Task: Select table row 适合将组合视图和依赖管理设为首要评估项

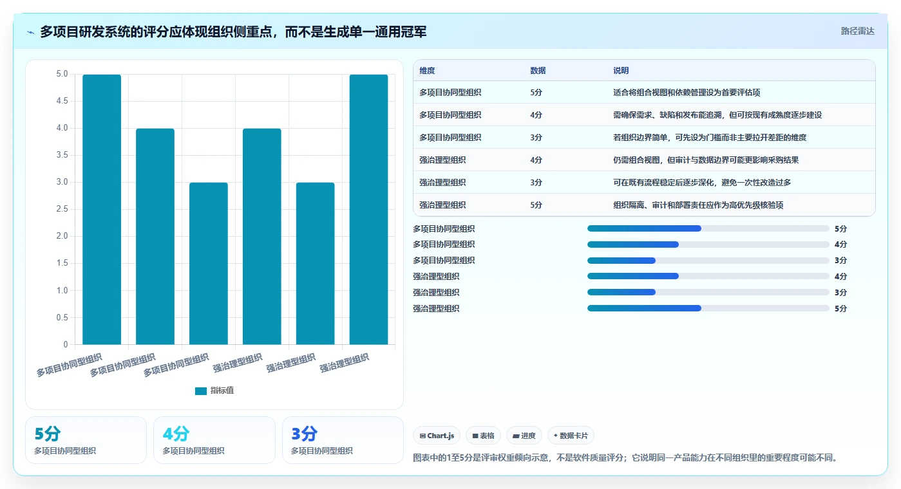Action: (644, 93)
